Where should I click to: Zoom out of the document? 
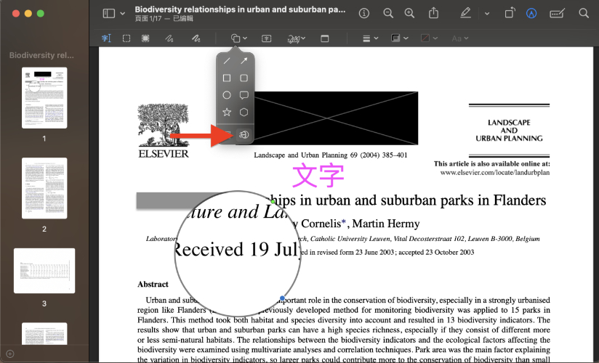pyautogui.click(x=388, y=13)
